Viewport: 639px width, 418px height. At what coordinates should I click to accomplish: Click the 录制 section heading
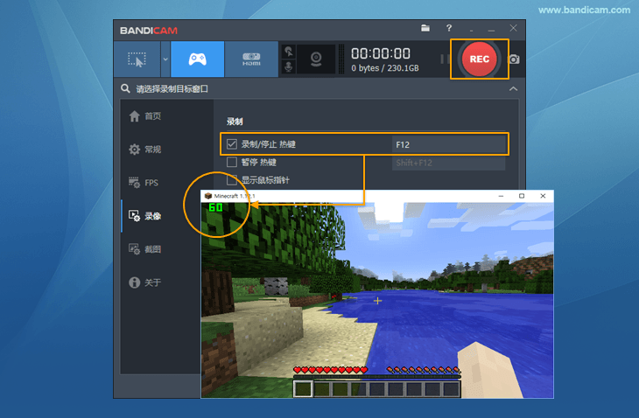coord(235,122)
